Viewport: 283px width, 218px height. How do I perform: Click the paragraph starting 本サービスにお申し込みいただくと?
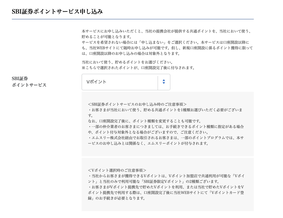click(166, 34)
